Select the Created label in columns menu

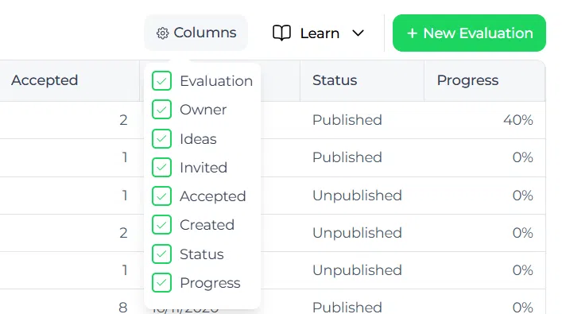click(207, 225)
